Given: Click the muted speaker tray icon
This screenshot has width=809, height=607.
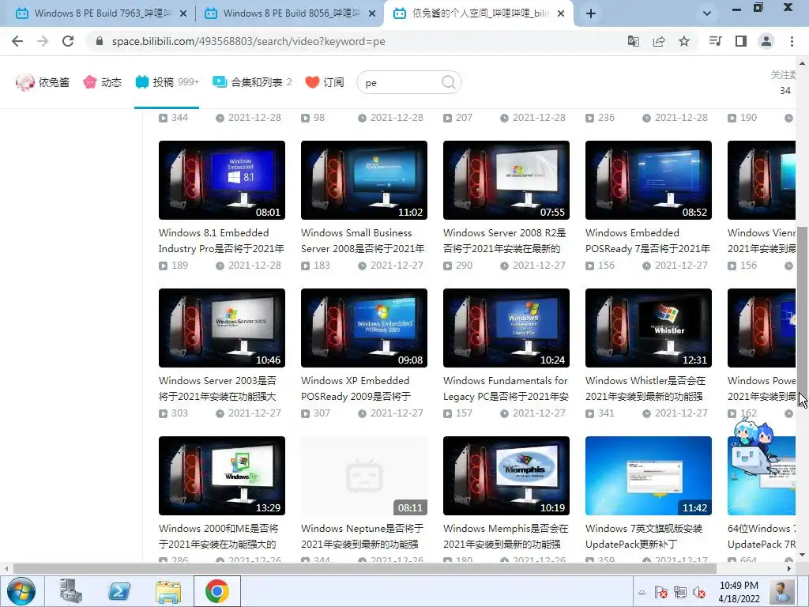Looking at the screenshot, I should click(x=699, y=593).
